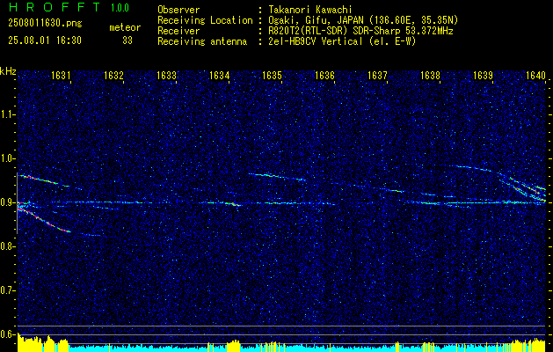
Task: Click the timestamp 25.08.01 16:30
Action: coord(45,40)
